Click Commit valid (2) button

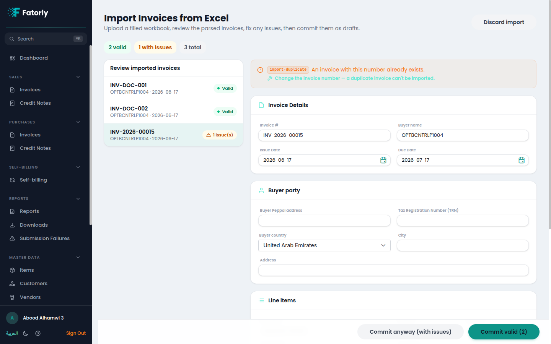tap(504, 332)
